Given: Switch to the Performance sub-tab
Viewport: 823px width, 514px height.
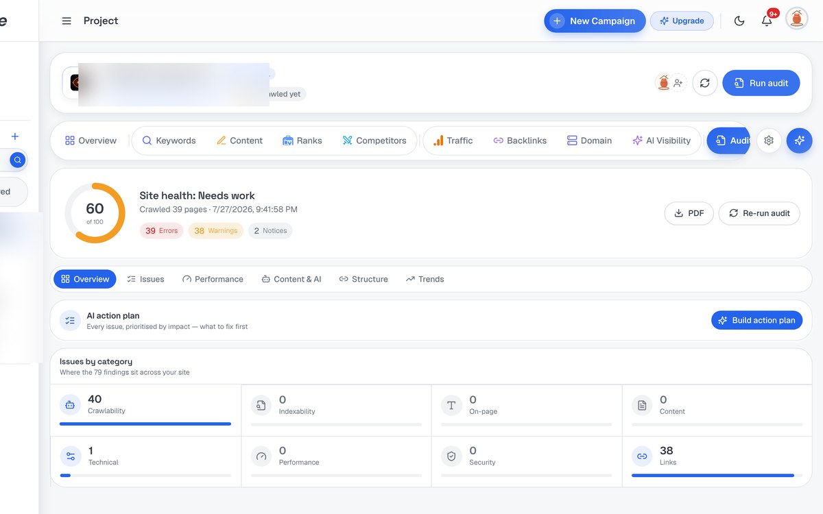Looking at the screenshot, I should pos(213,279).
